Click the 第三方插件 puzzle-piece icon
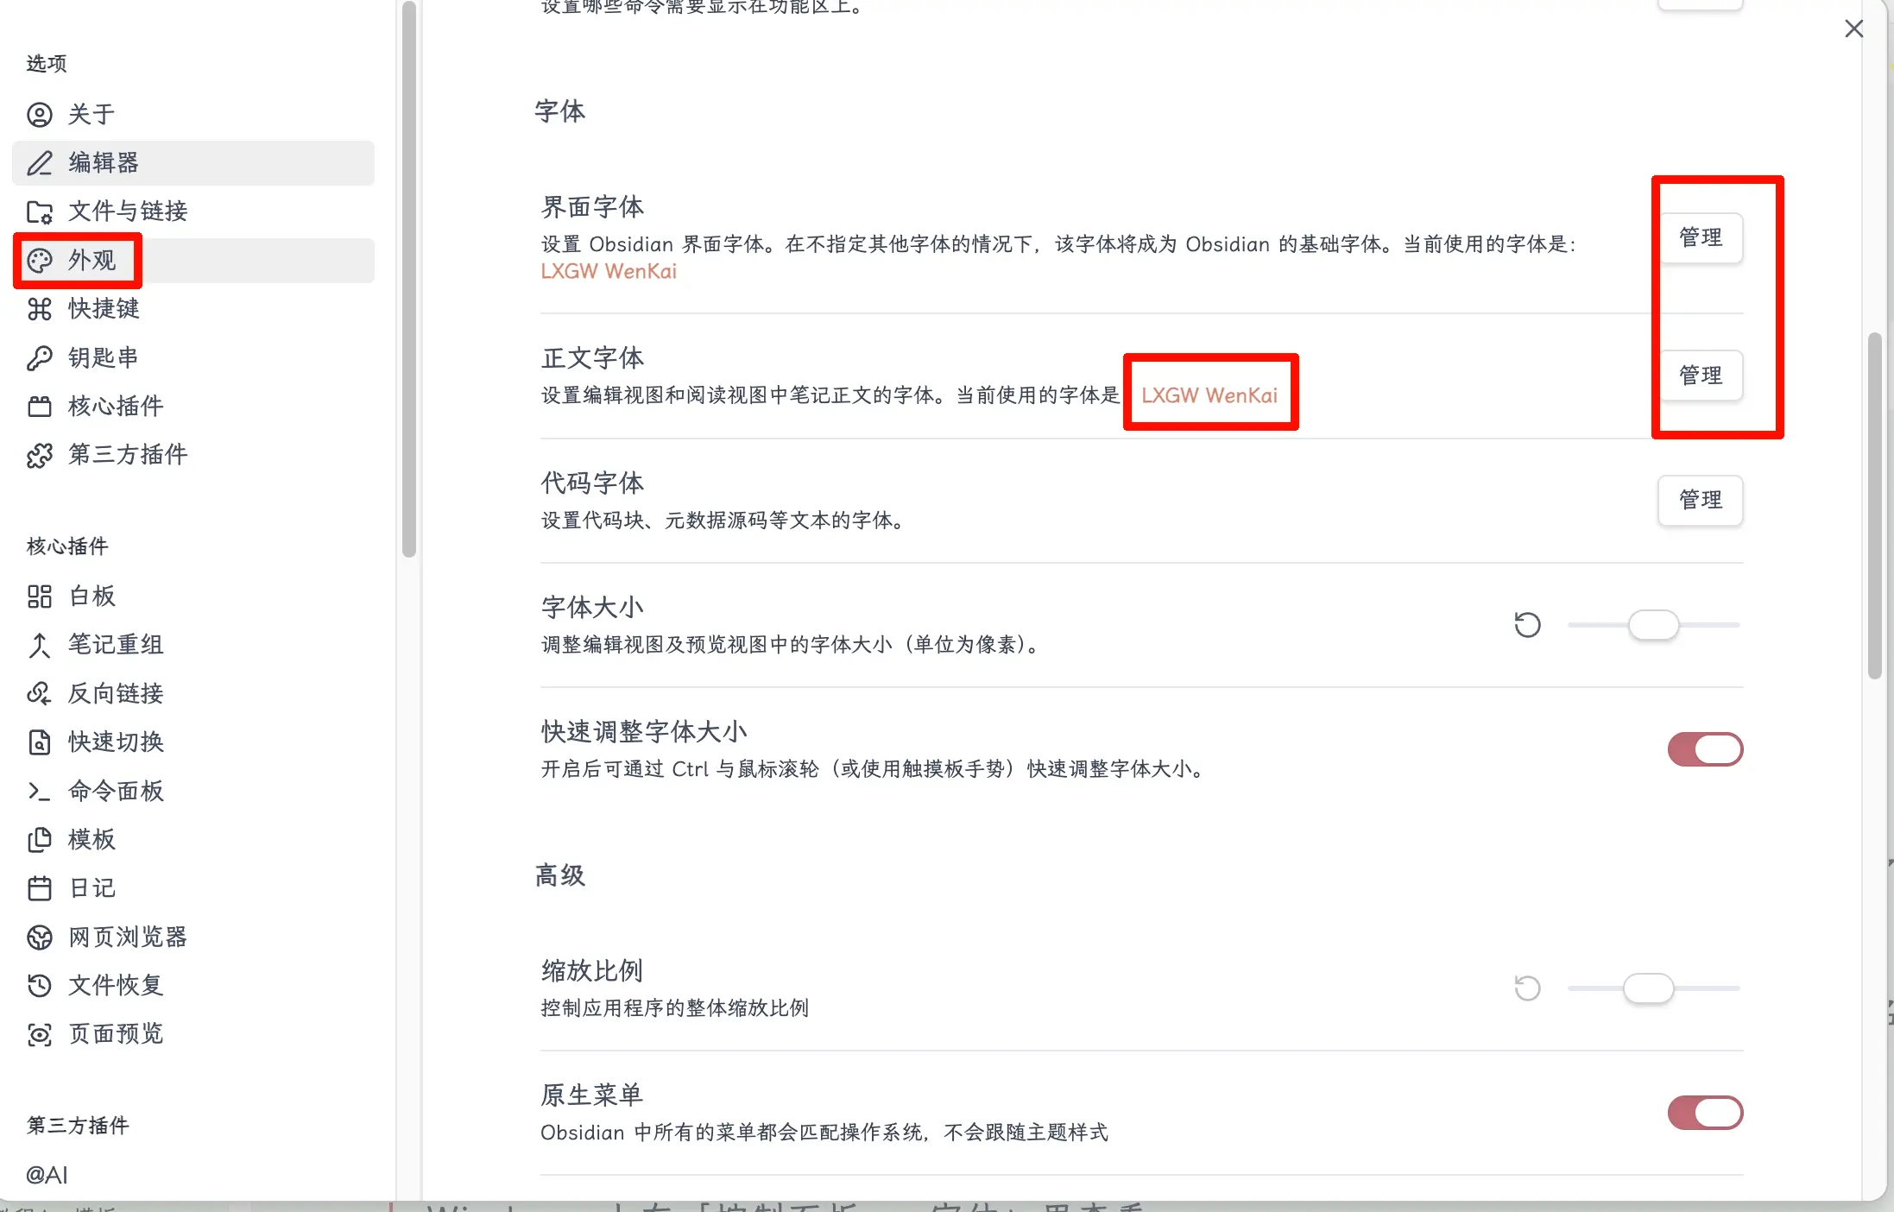The height and width of the screenshot is (1212, 1894). point(40,455)
